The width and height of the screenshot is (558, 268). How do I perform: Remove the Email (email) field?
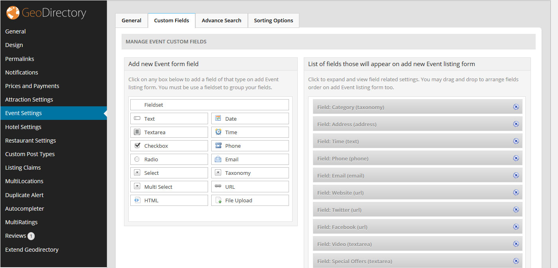tap(516, 175)
